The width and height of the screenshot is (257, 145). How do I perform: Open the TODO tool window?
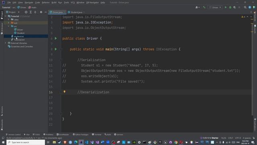(36, 135)
